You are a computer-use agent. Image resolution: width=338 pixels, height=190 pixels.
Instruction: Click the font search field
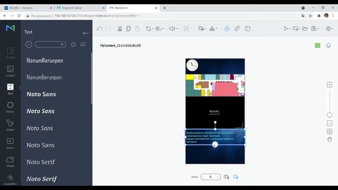coord(51,44)
